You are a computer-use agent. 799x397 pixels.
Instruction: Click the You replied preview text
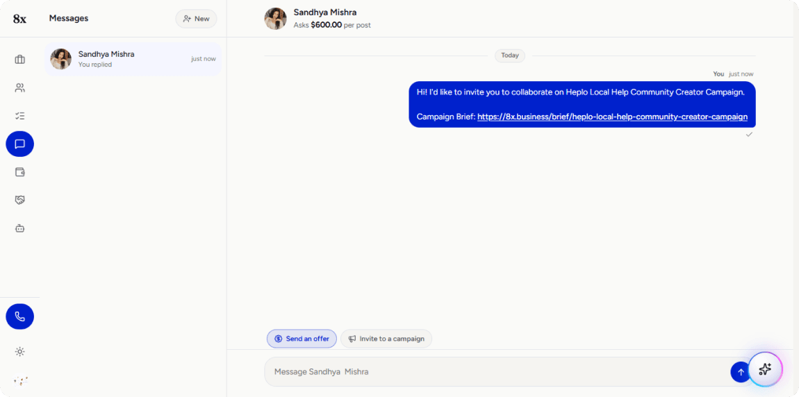tap(95, 65)
